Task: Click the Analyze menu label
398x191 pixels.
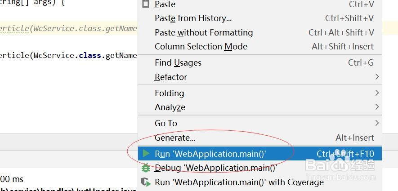Action: (x=170, y=107)
